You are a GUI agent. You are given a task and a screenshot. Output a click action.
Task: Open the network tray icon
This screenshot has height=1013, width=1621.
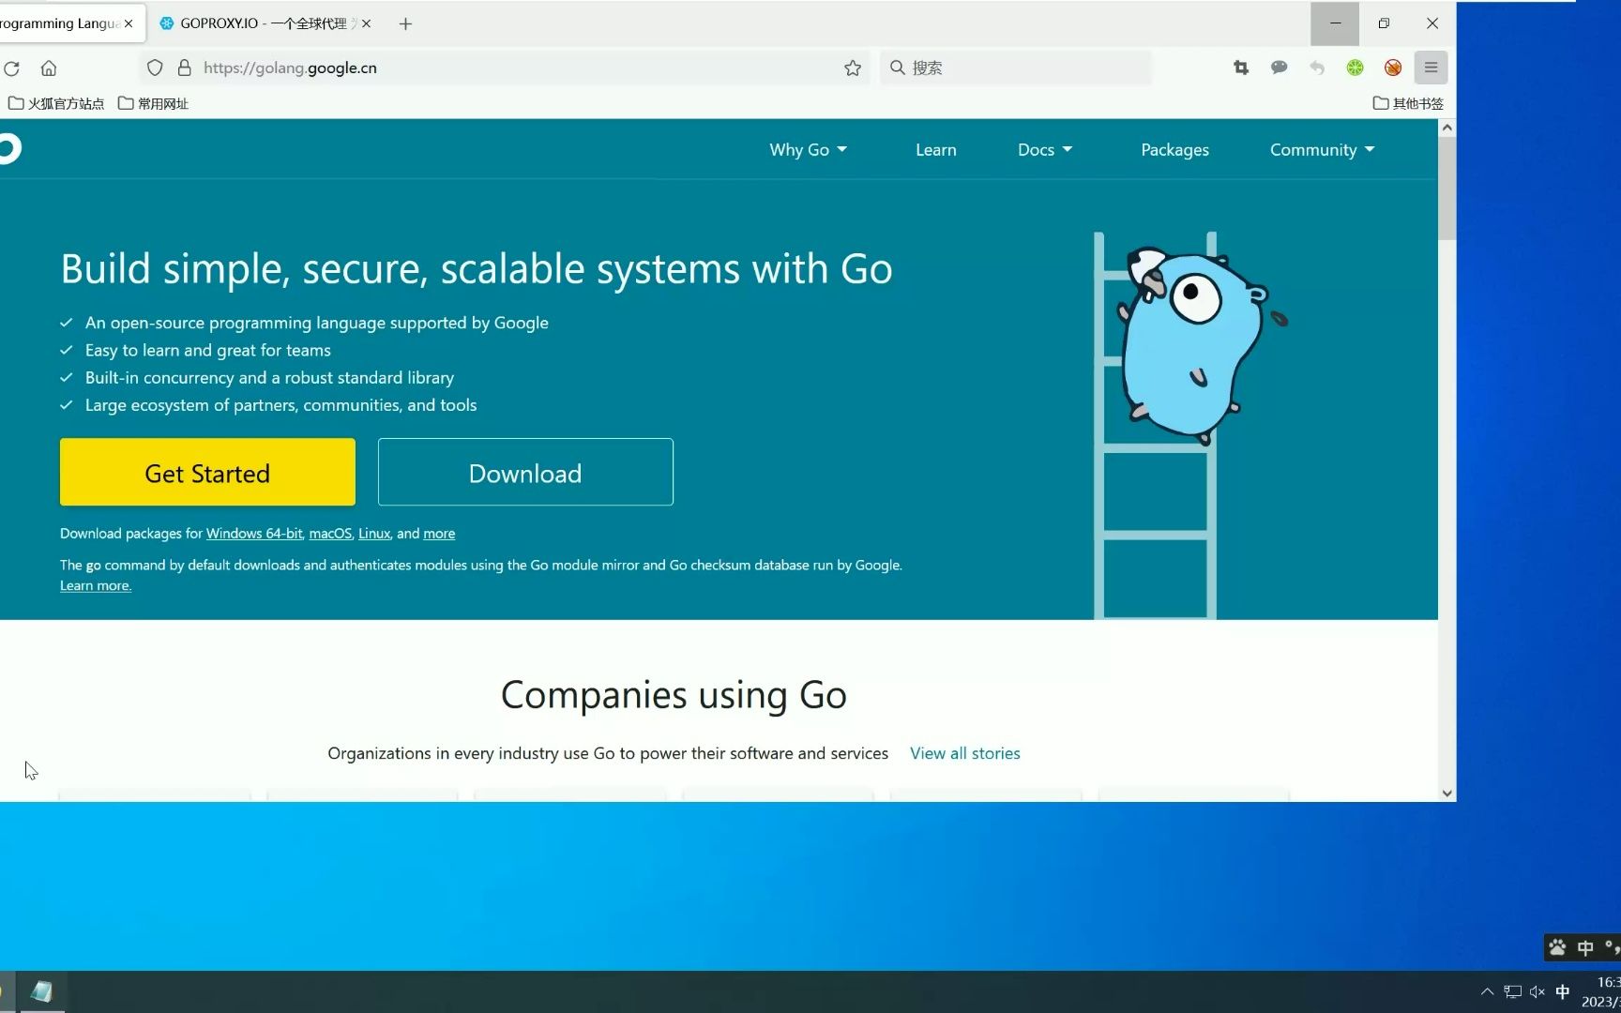tap(1512, 991)
